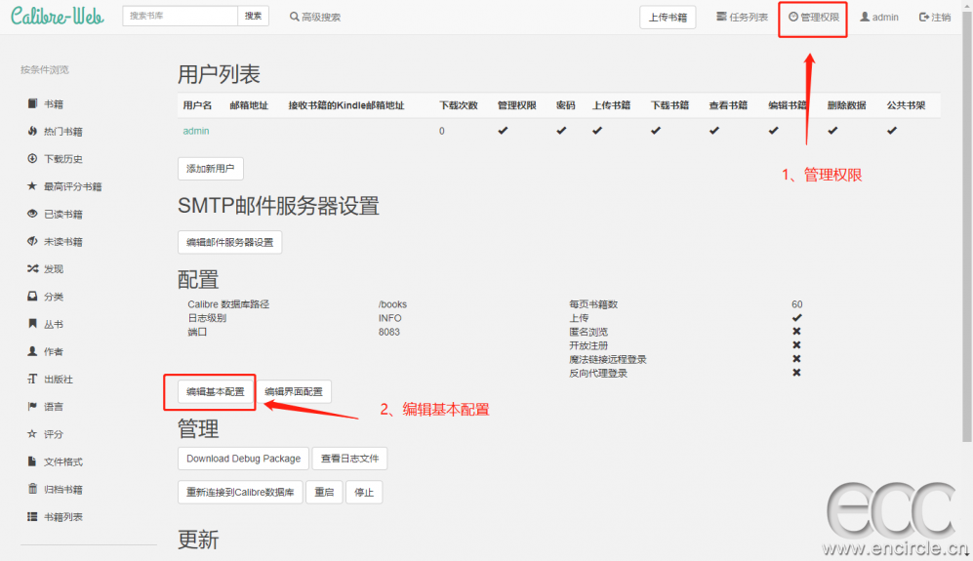Select 作者 author person icon

[x=32, y=351]
